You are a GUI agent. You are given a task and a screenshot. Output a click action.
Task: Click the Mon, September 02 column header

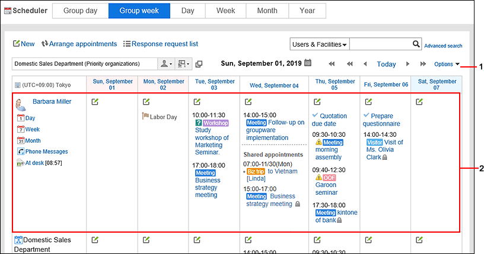(164, 85)
